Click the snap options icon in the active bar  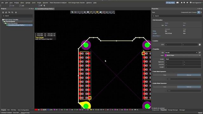click(x=75, y=12)
